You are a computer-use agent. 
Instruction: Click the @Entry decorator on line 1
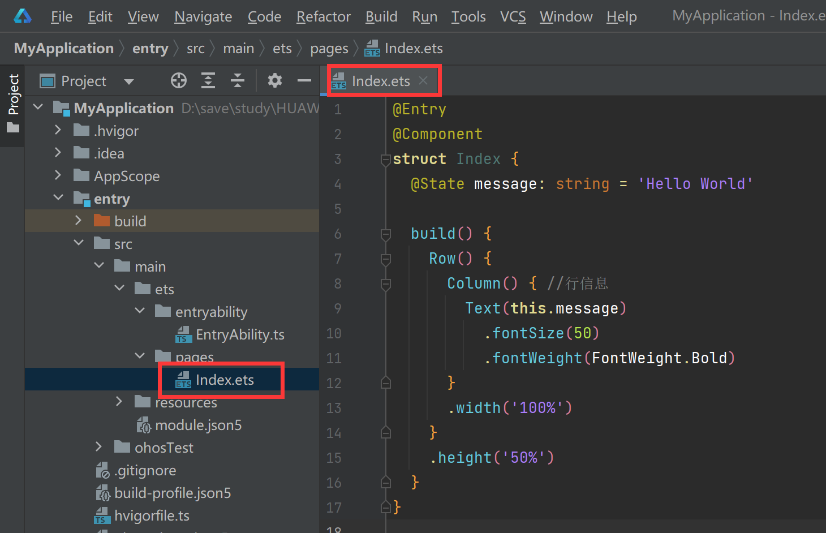(x=419, y=109)
